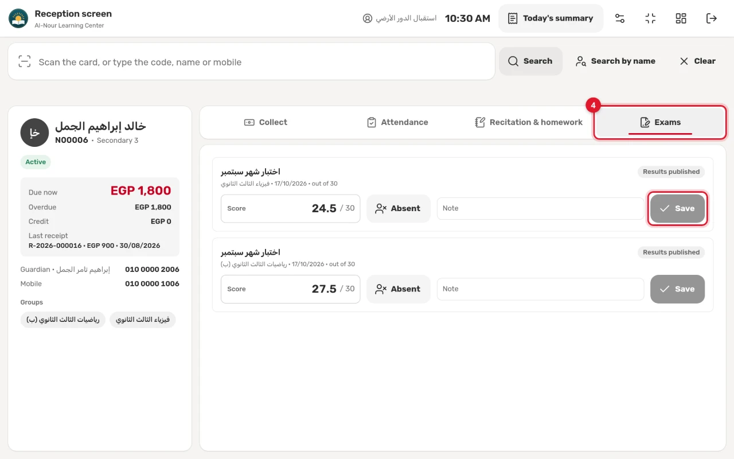
Task: Click student name خالد إبراهيم الجمل
Action: pos(100,126)
